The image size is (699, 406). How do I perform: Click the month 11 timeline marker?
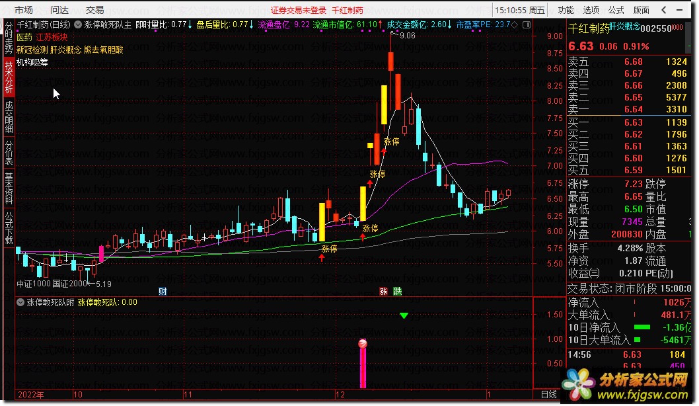pos(188,394)
